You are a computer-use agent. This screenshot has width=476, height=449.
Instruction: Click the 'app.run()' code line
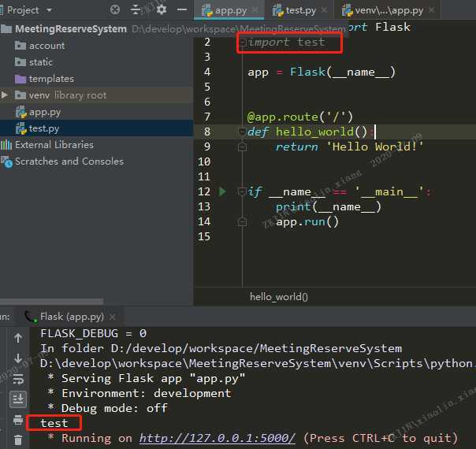coord(307,222)
